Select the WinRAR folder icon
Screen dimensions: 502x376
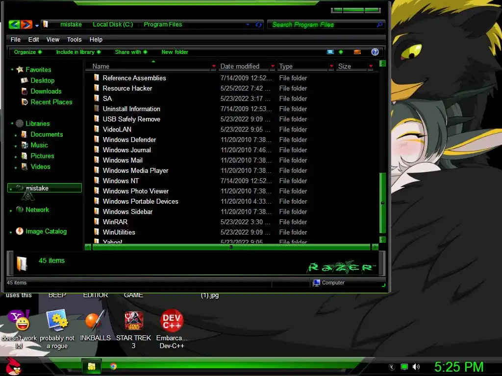click(97, 222)
